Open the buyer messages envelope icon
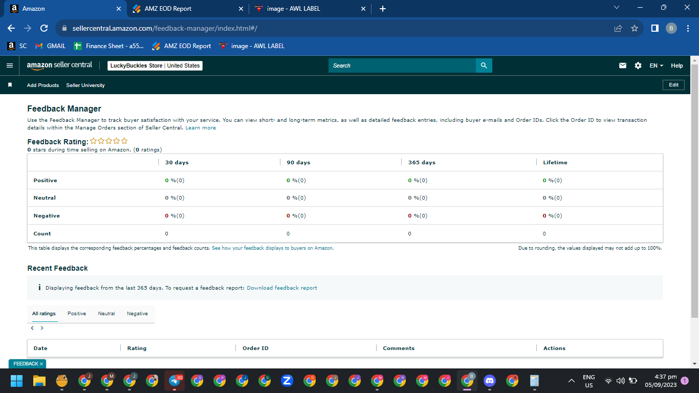Viewport: 699px width, 393px height. 623,65
